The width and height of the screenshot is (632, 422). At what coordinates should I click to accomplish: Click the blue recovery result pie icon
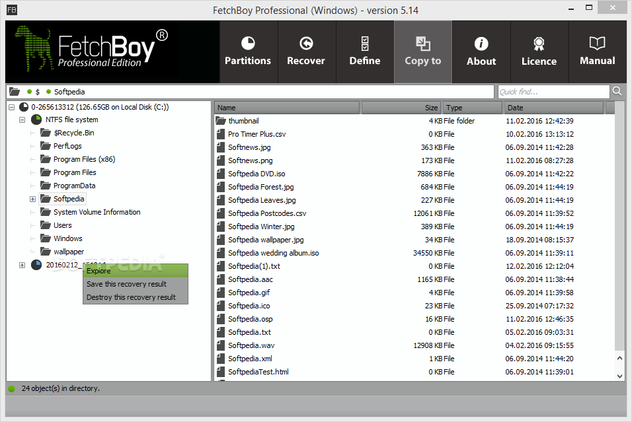point(36,265)
